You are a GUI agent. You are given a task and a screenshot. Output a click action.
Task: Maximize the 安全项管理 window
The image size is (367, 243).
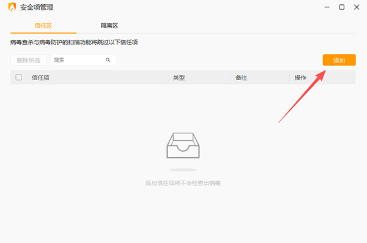pyautogui.click(x=342, y=7)
